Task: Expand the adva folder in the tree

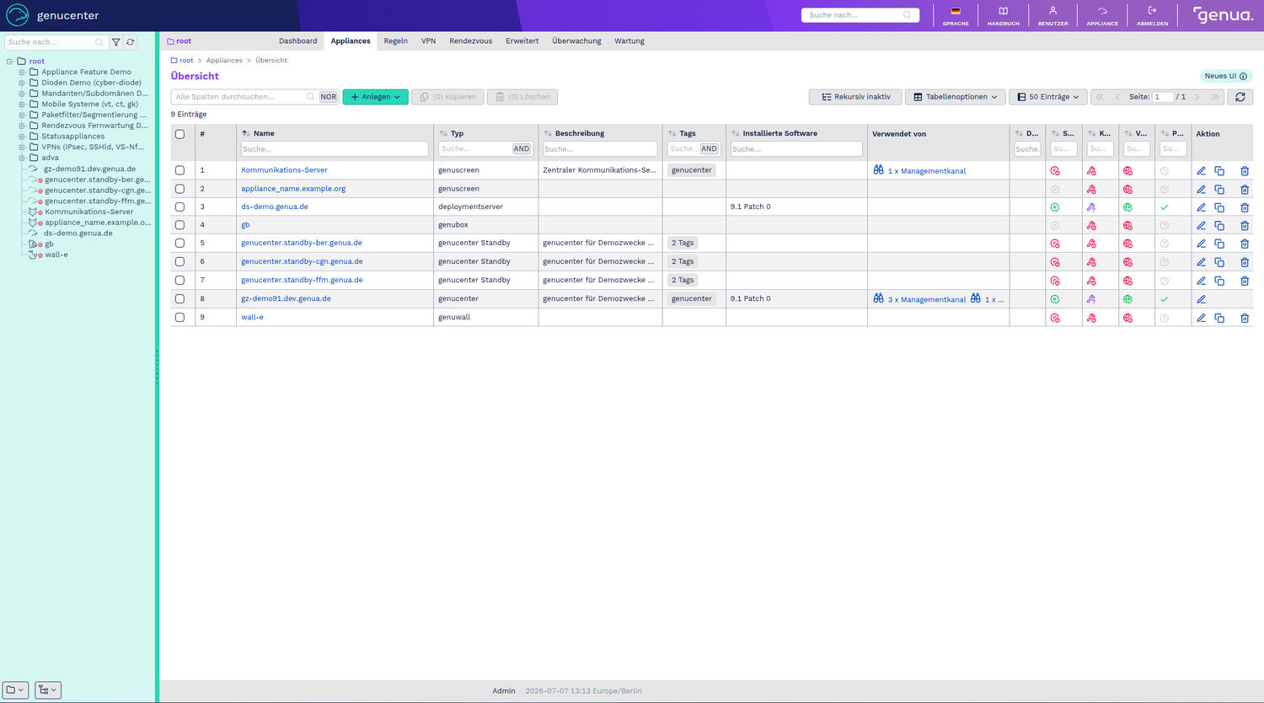Action: click(22, 158)
